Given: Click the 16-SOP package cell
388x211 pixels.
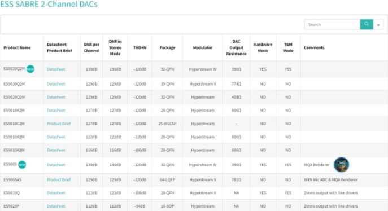Looking at the screenshot, I should [x=167, y=206].
